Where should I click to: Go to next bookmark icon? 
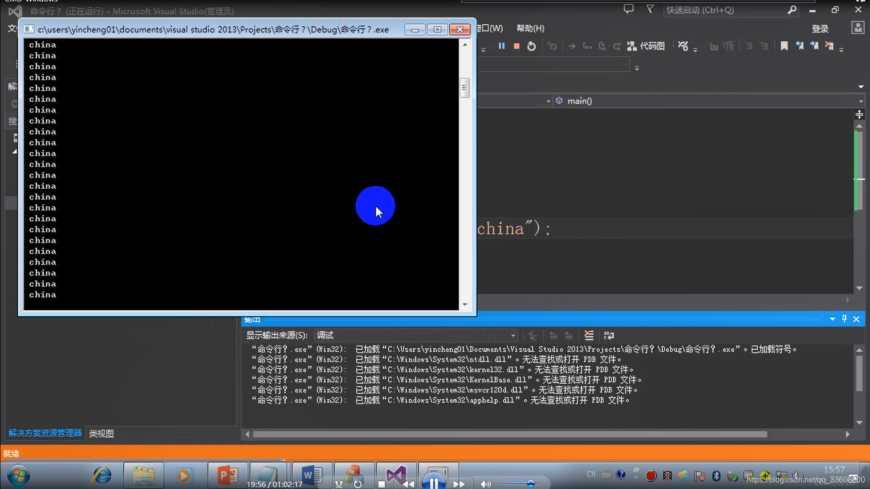click(815, 46)
